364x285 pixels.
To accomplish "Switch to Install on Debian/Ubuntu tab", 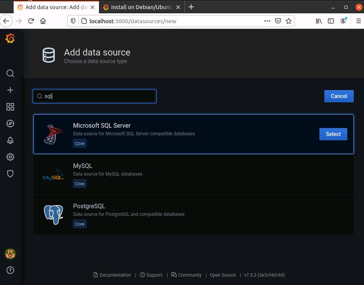I will (x=142, y=7).
